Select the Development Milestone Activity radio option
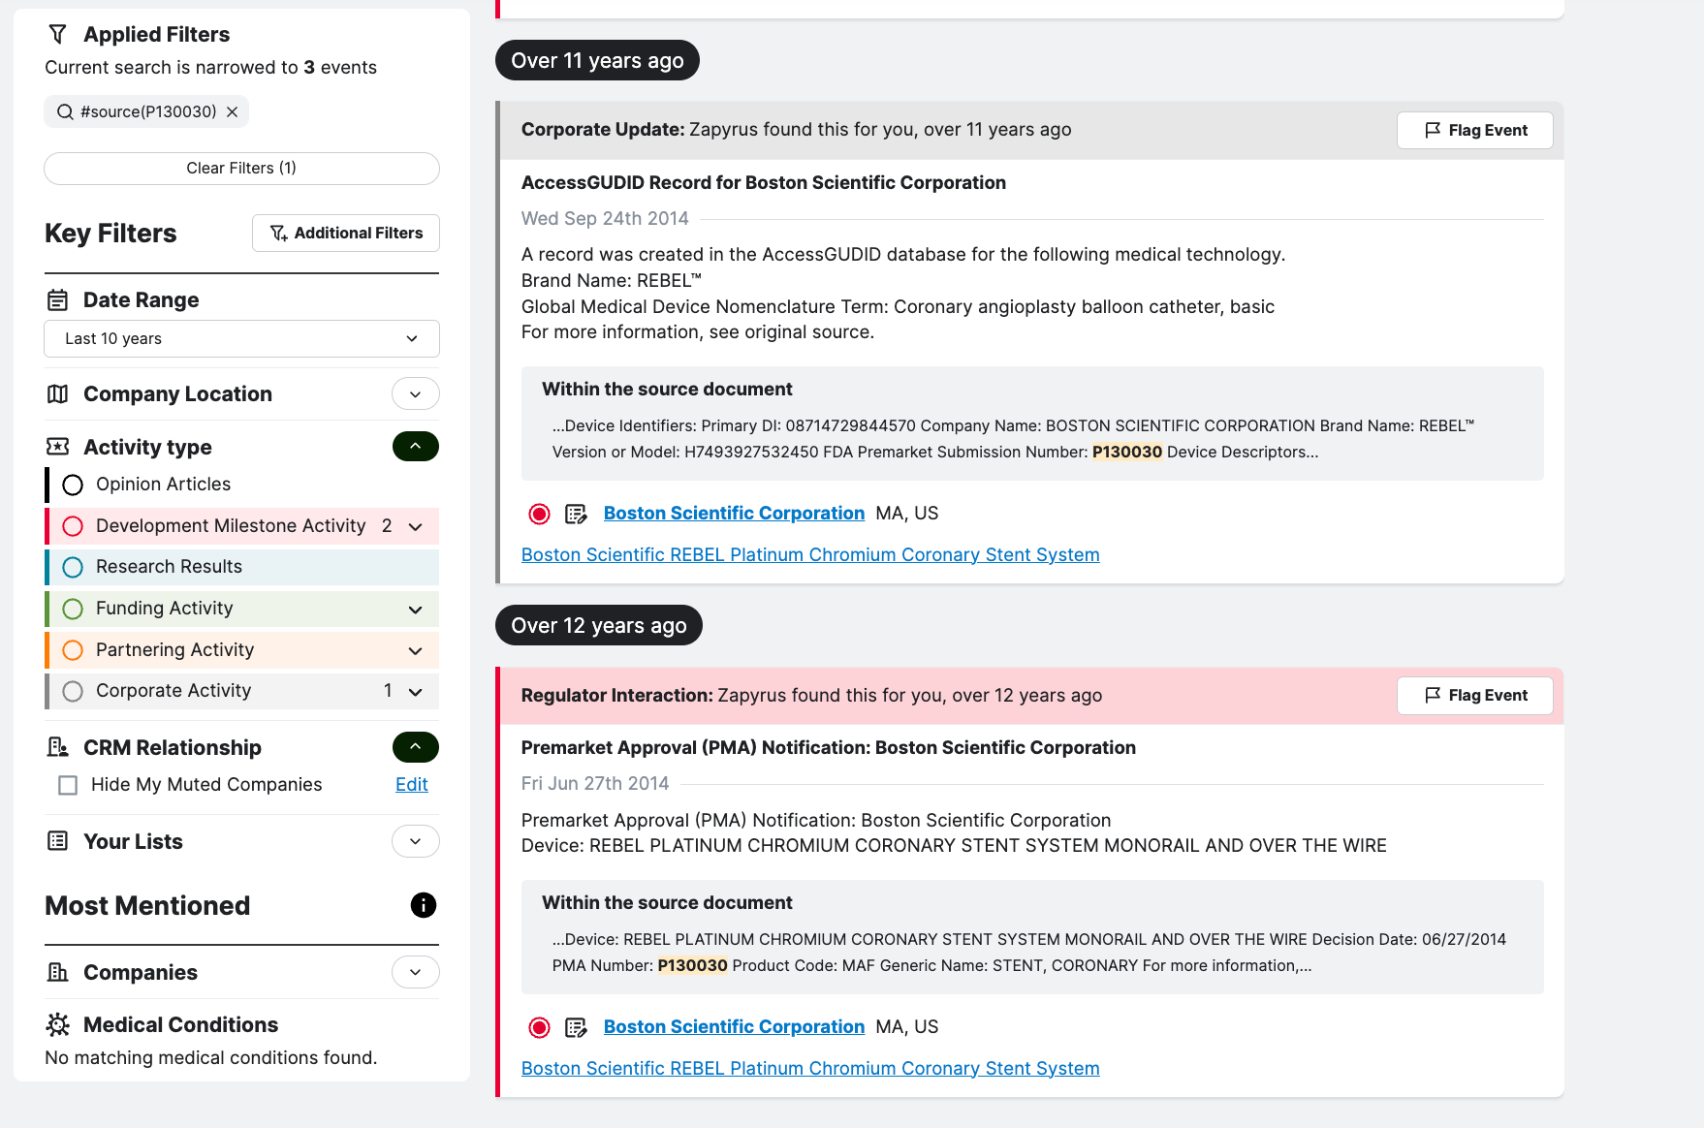This screenshot has height=1128, width=1704. [73, 526]
